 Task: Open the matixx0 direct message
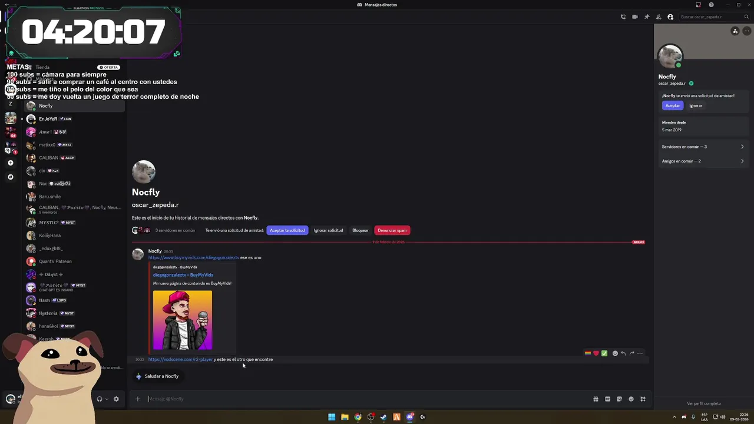pos(74,145)
